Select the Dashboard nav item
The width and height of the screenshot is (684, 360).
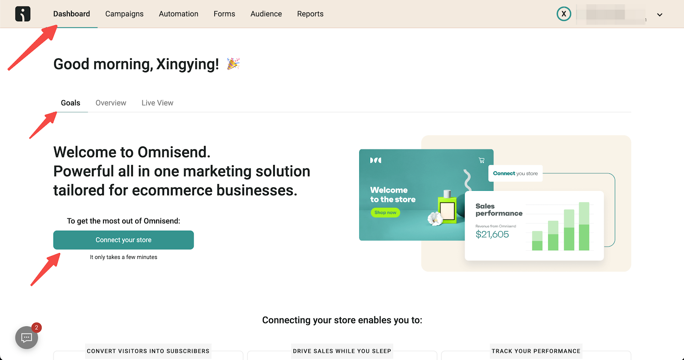[72, 14]
